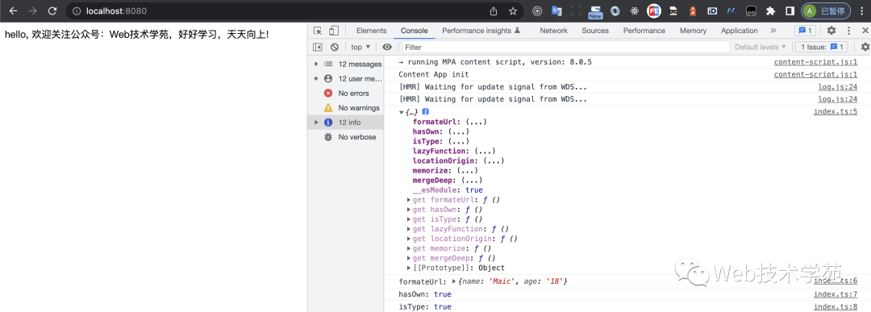Show more DevTools tabs chevron
The width and height of the screenshot is (871, 312).
tap(773, 31)
